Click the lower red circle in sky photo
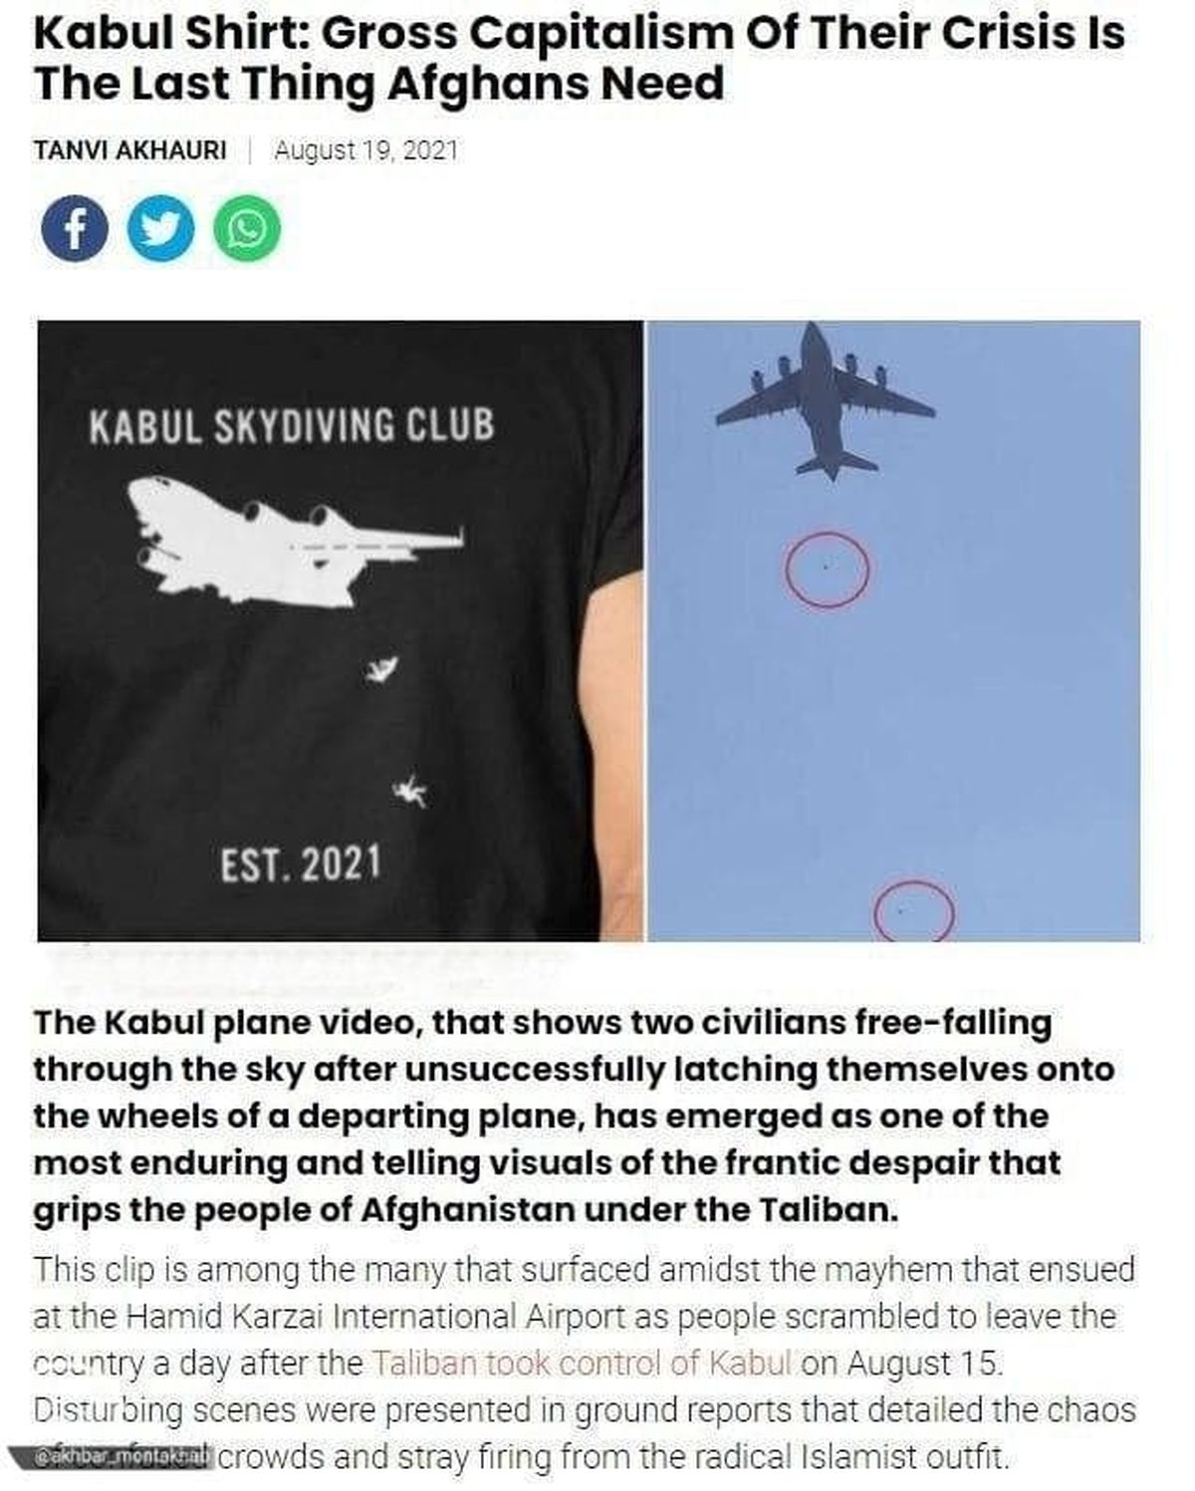This screenshot has height=1491, width=1195. 914,910
